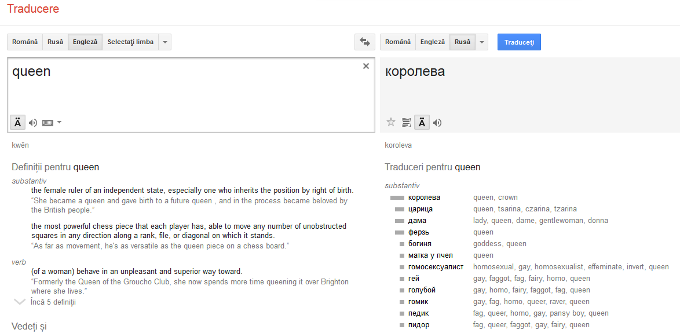Click the blue Traduceți button
Screen dimensions: 680x333
[519, 42]
